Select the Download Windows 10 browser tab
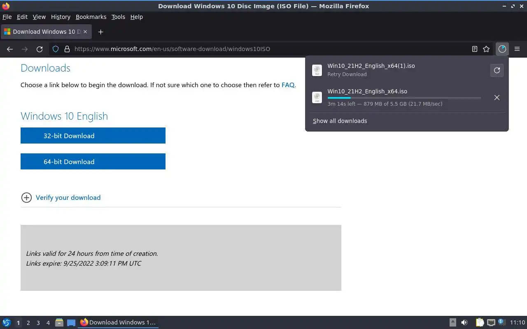This screenshot has width=527, height=329. [45, 32]
